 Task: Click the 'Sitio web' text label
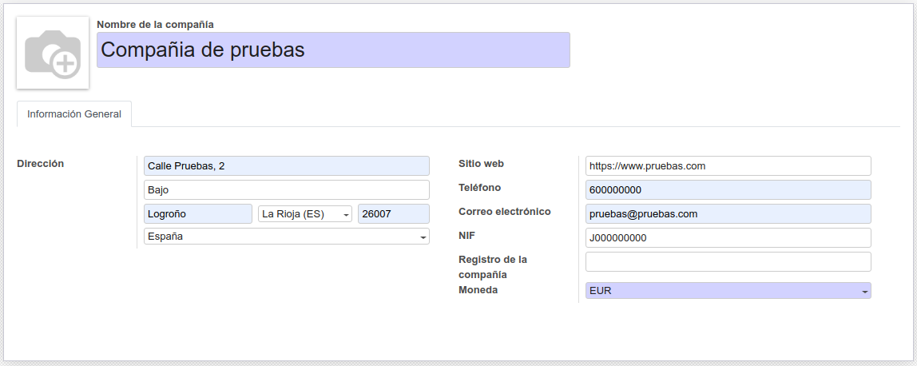[481, 164]
